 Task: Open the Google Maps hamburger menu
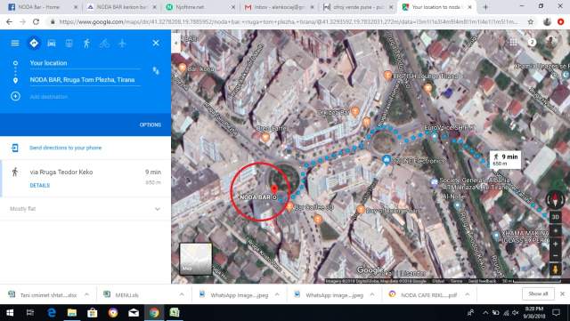pos(15,44)
